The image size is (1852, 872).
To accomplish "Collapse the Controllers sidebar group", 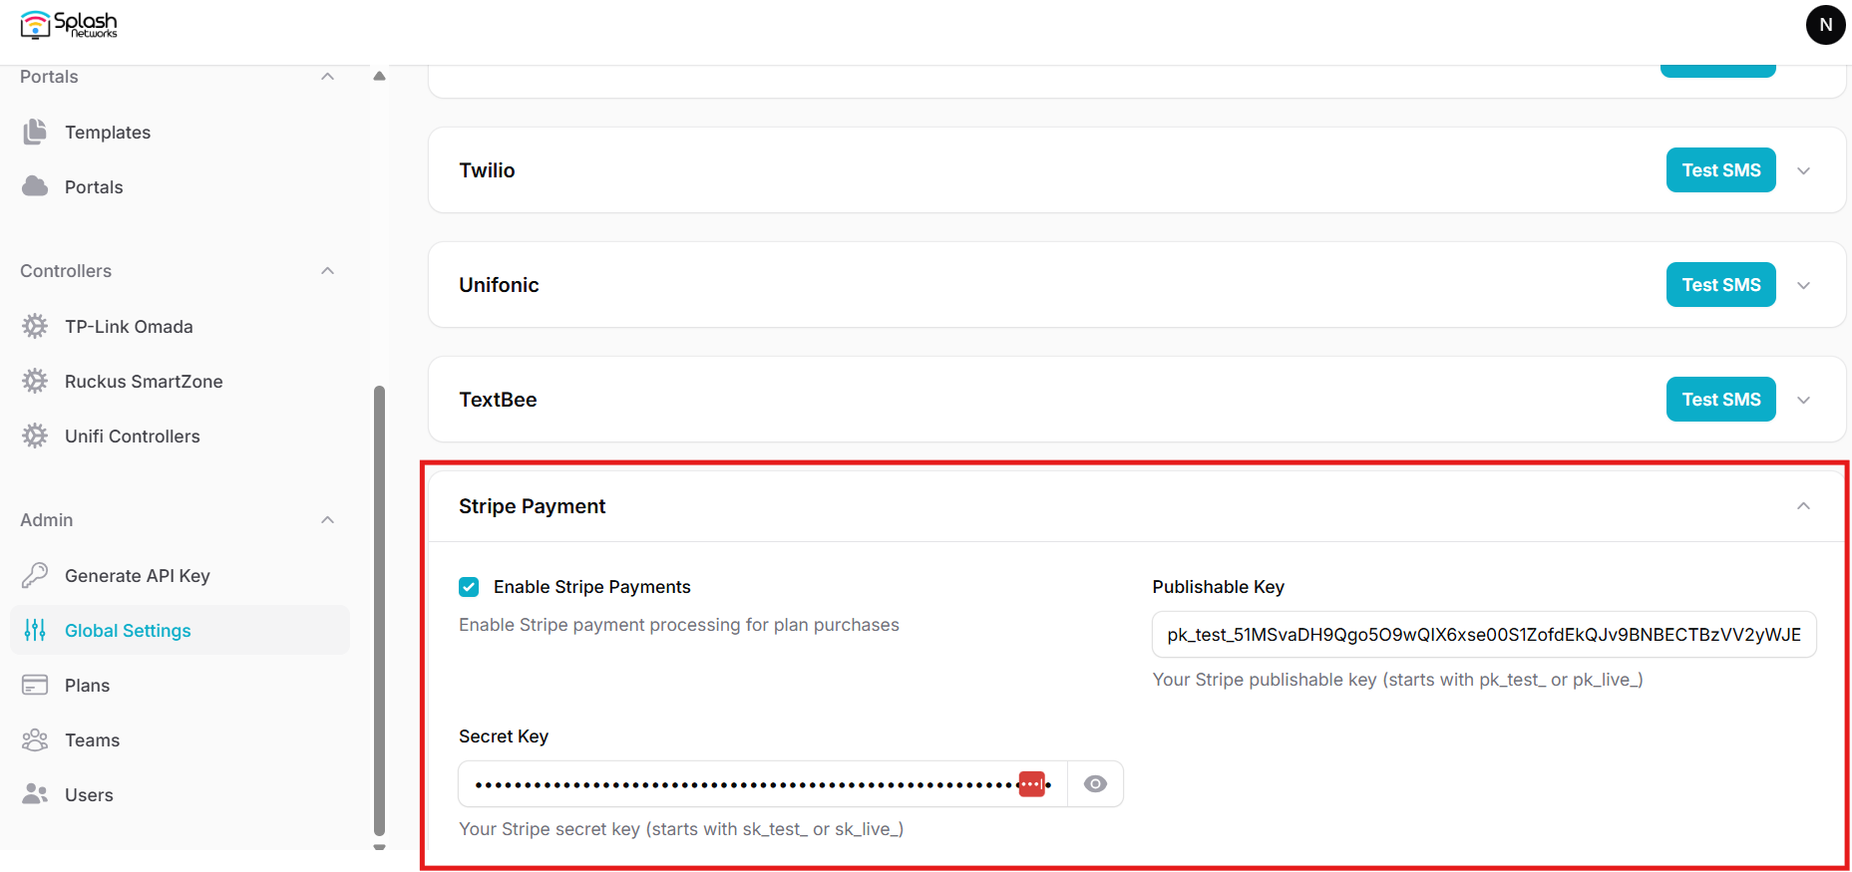I will pyautogui.click(x=327, y=271).
